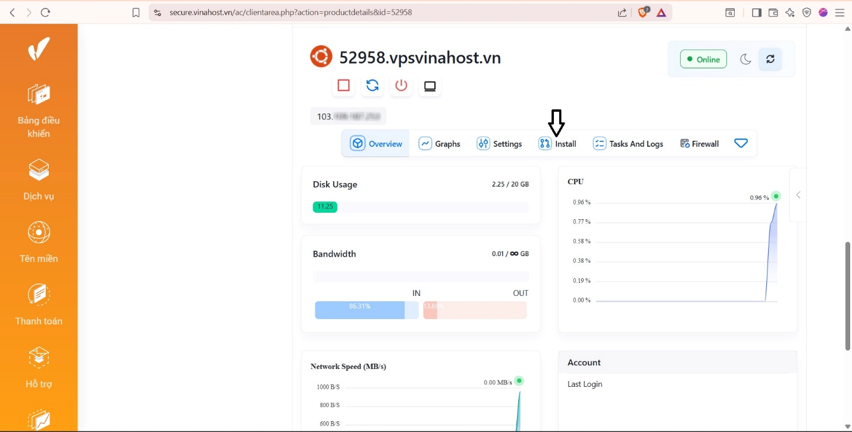Click the red stop VPS icon
The image size is (852, 432).
[343, 86]
